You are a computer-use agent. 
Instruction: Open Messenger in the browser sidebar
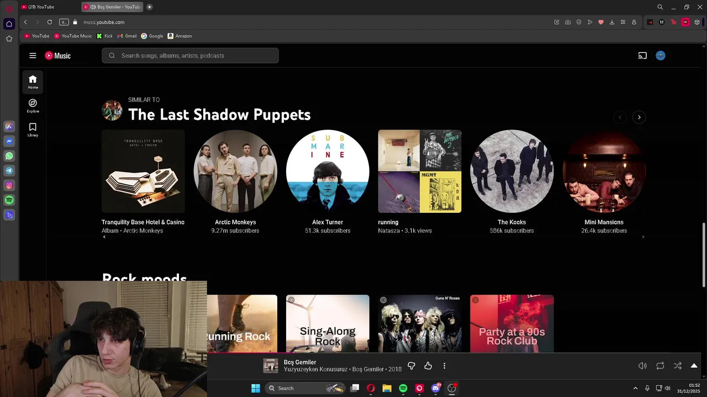9,141
